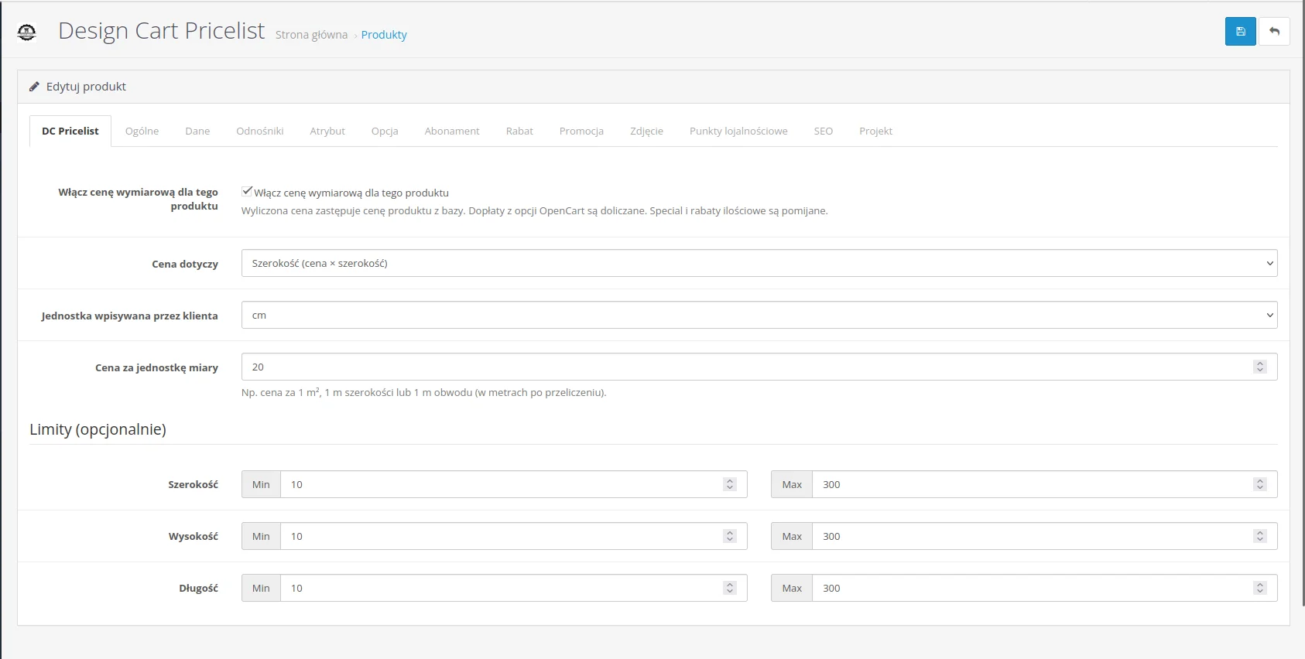Click the Wysokość Min stepper arrows
The height and width of the screenshot is (659, 1305).
[x=730, y=536]
